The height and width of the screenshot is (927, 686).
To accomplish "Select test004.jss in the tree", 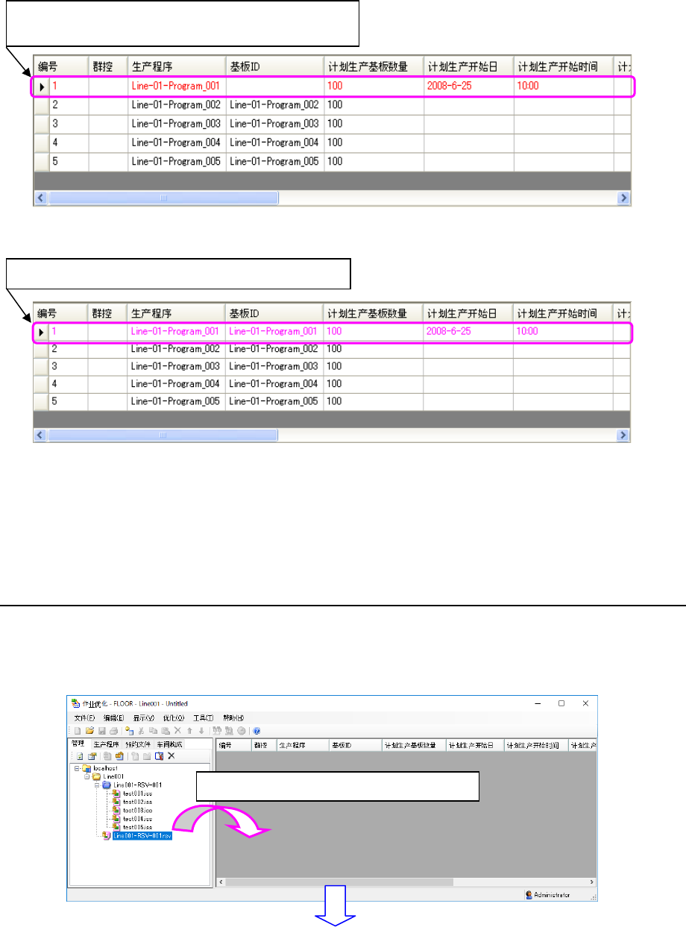I will 138,819.
